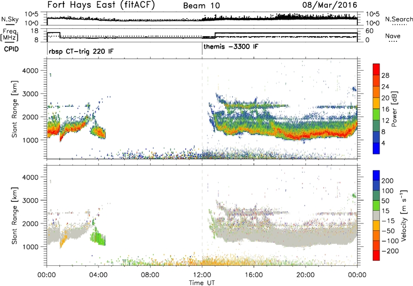
Task: Click the 'CPID' label
Action: click(x=11, y=49)
